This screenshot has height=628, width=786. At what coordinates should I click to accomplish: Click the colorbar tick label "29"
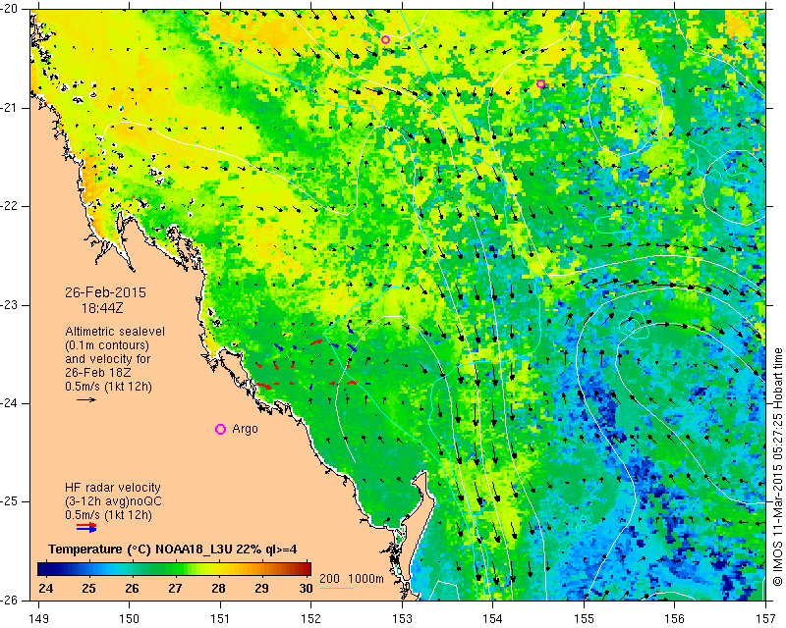[261, 588]
